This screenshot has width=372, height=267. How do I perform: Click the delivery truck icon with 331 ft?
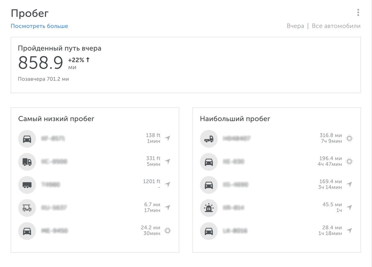(27, 162)
